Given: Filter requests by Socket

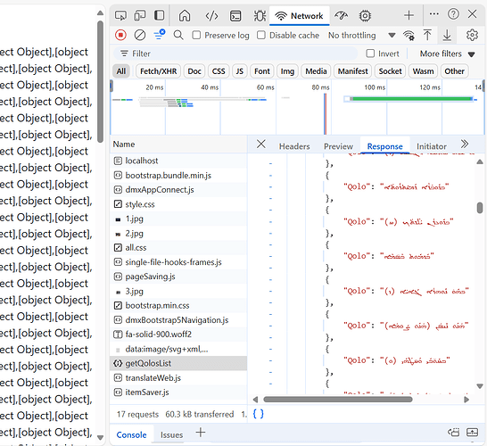Looking at the screenshot, I should [x=390, y=71].
